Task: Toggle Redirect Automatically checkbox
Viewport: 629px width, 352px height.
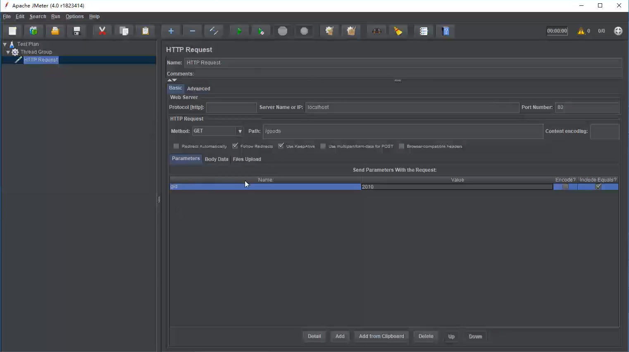Action: click(x=176, y=146)
